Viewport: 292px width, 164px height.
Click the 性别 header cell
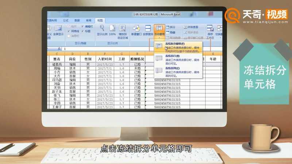point(88,59)
